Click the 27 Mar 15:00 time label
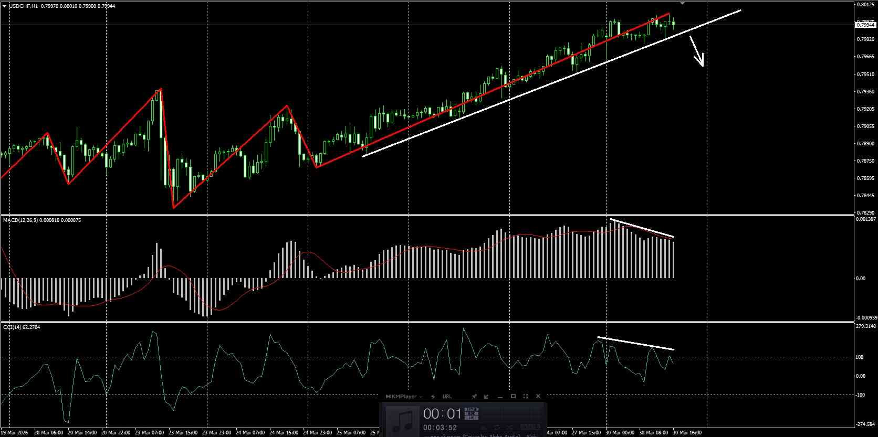This screenshot has width=878, height=437. point(586,433)
